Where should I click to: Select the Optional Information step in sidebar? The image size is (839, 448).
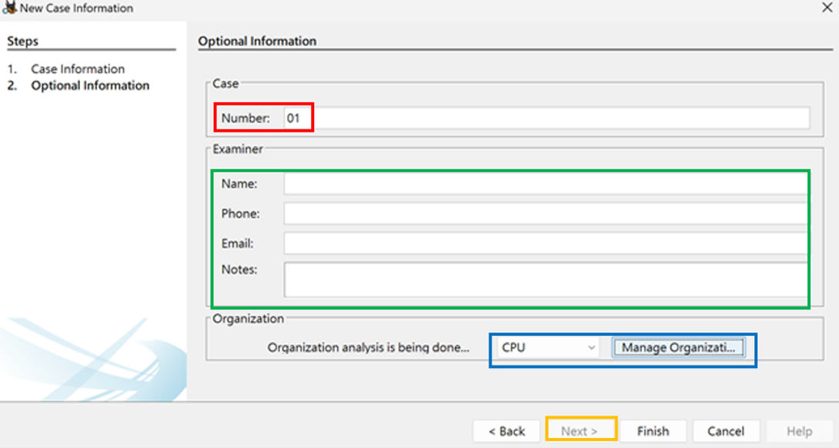point(90,85)
